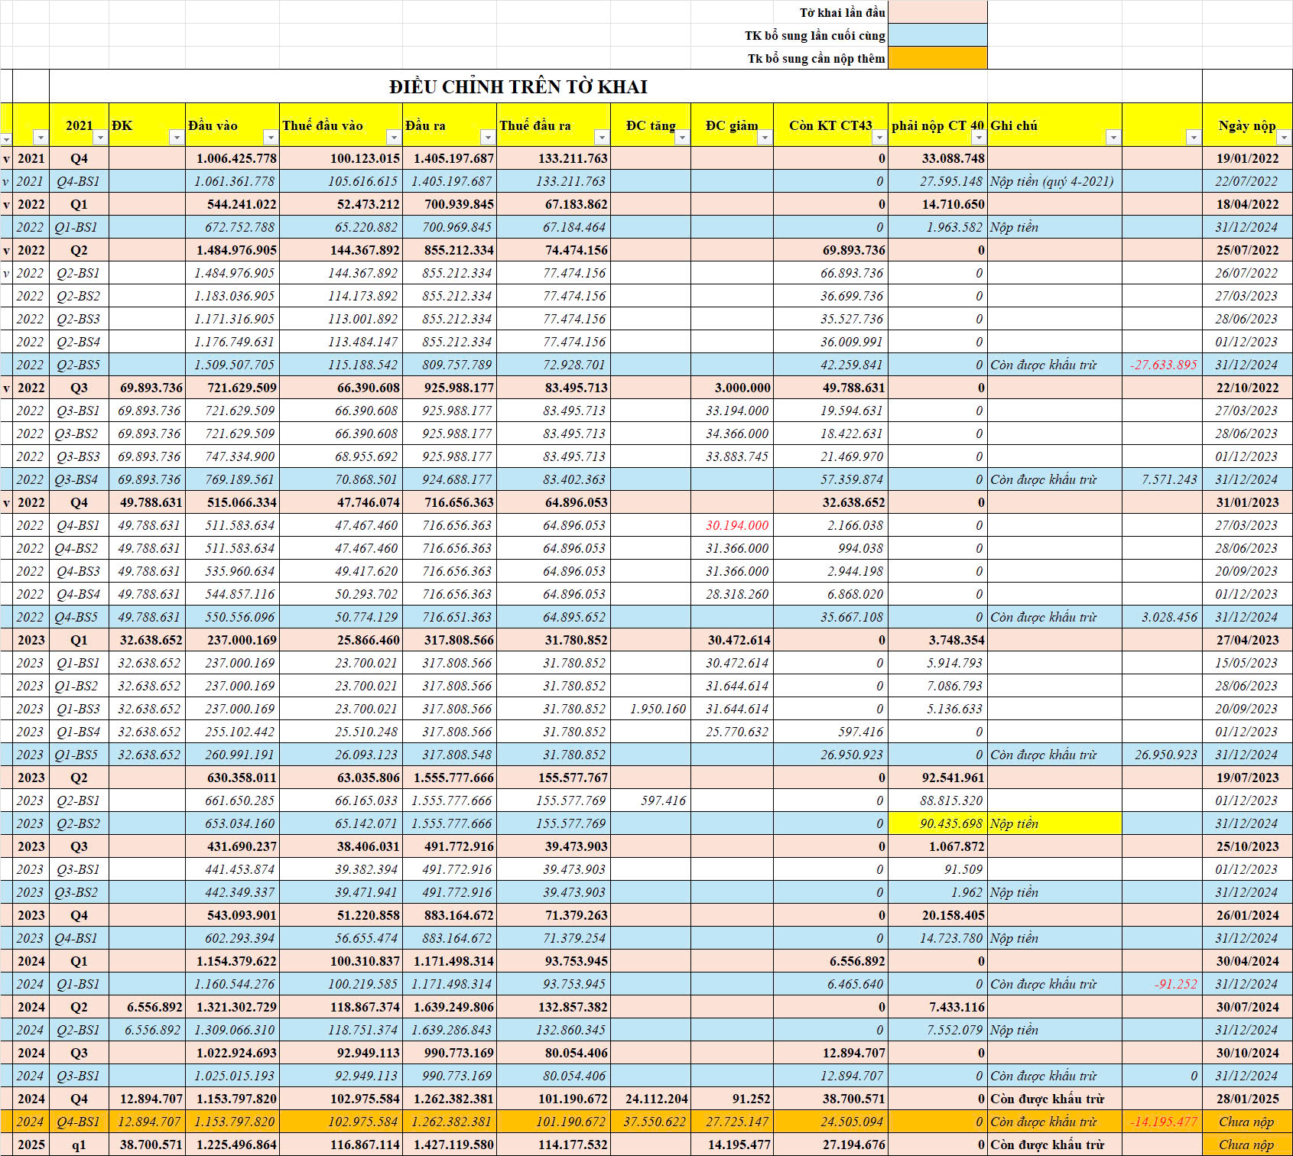Screen dimensions: 1293x1156
Task: Select the q1 label in the 2025 row
Action: 79,1145
